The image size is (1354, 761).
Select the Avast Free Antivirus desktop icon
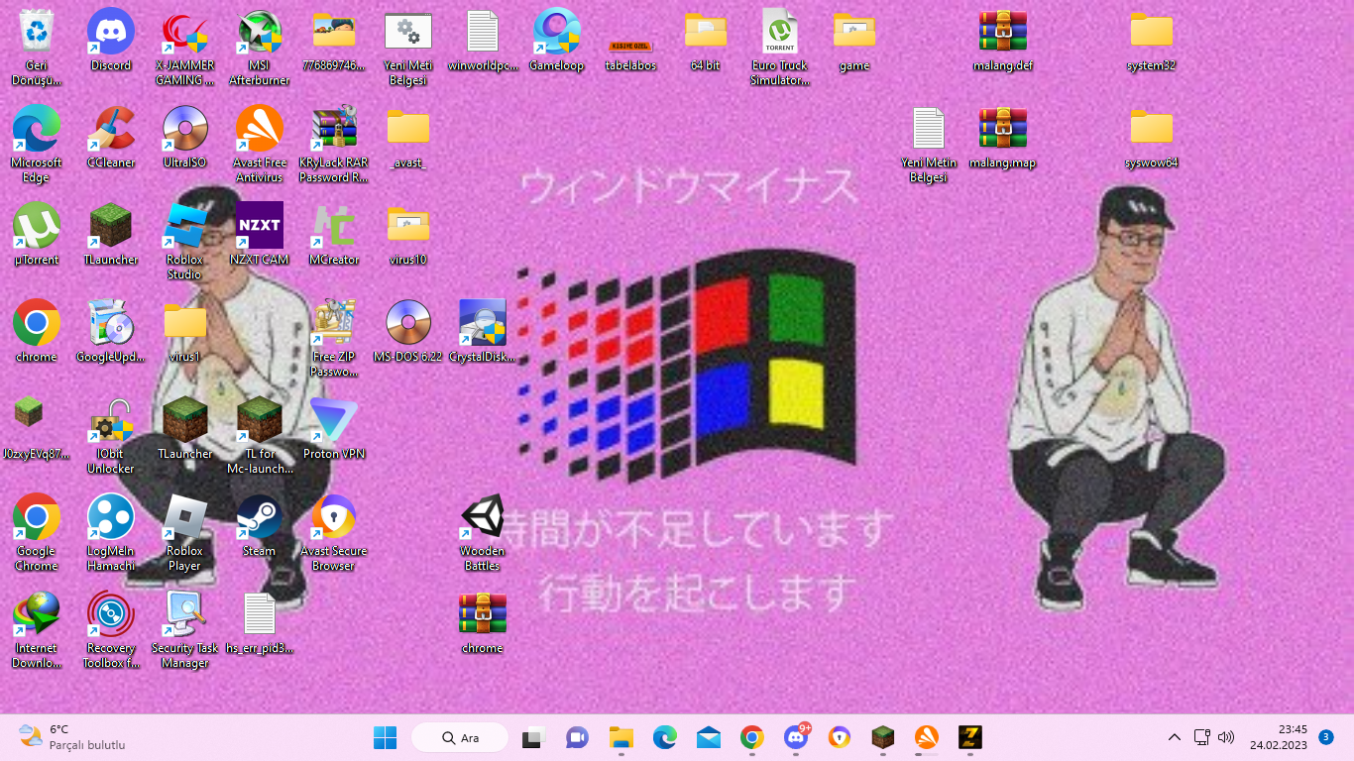pyautogui.click(x=260, y=144)
